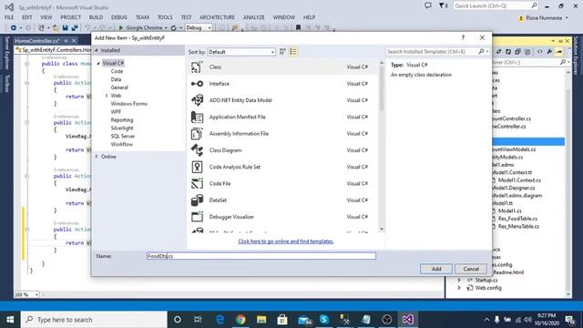Click Windows taskbar search box
Image resolution: width=583 pixels, height=328 pixels.
94,320
